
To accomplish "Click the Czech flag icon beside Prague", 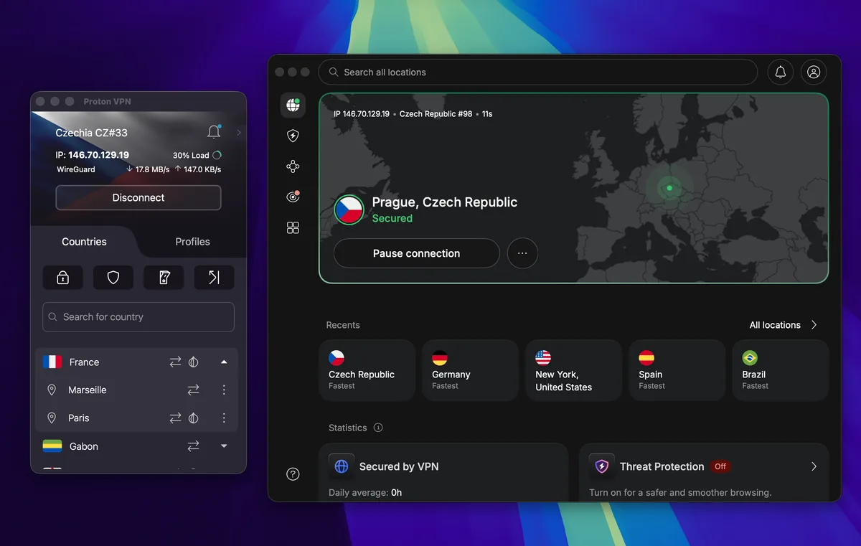I will pos(349,210).
